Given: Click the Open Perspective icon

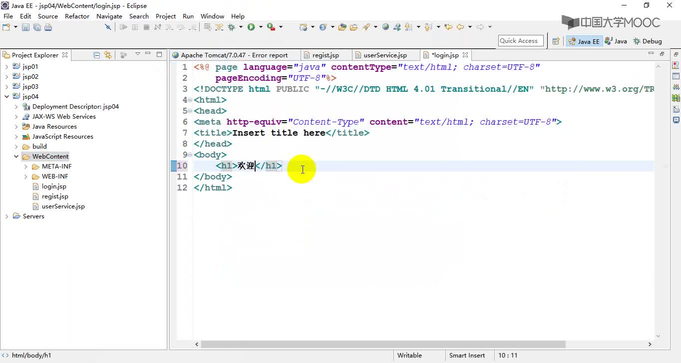Looking at the screenshot, I should [x=555, y=41].
